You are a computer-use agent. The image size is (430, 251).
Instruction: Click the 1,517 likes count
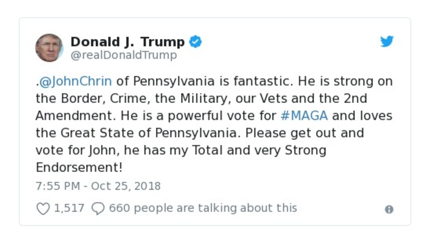pos(69,208)
